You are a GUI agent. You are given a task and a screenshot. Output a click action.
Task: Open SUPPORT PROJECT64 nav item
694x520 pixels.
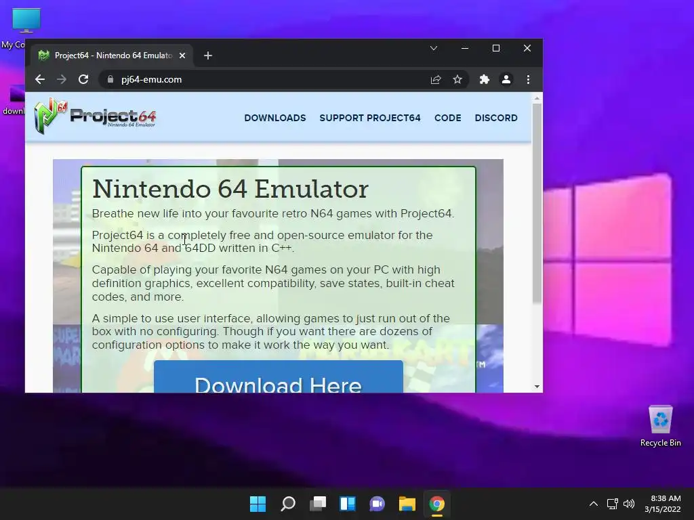point(370,118)
